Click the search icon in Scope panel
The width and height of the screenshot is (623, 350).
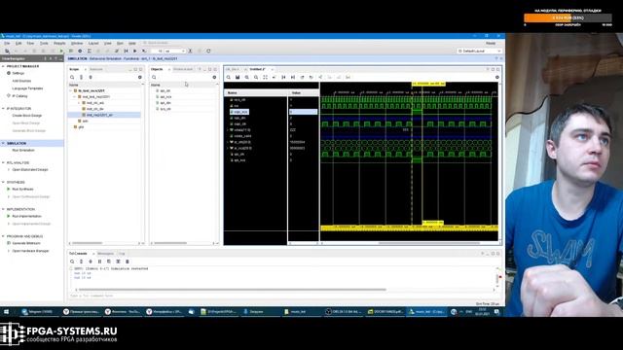tap(72, 77)
